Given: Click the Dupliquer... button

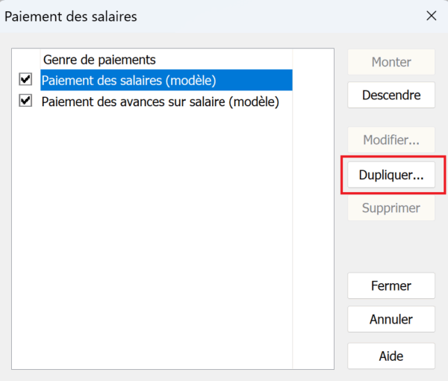Looking at the screenshot, I should pos(391,175).
